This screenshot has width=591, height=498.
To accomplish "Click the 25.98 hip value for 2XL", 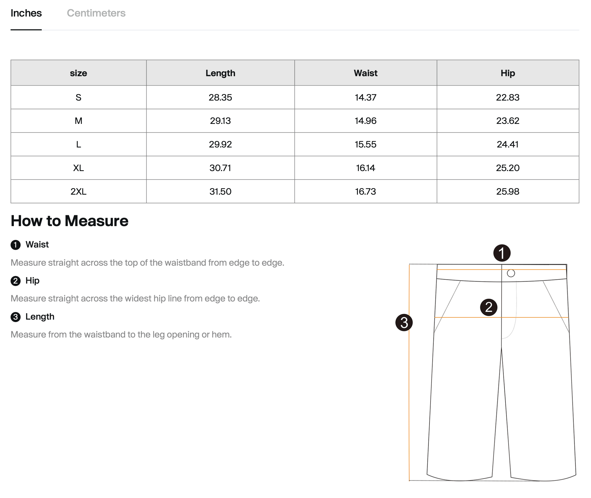I will [x=508, y=191].
